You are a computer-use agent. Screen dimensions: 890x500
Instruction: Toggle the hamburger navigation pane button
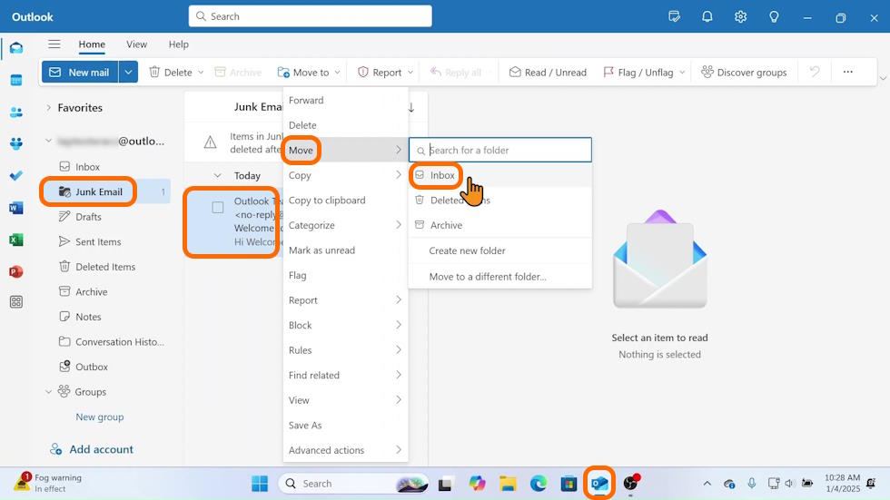tap(54, 44)
